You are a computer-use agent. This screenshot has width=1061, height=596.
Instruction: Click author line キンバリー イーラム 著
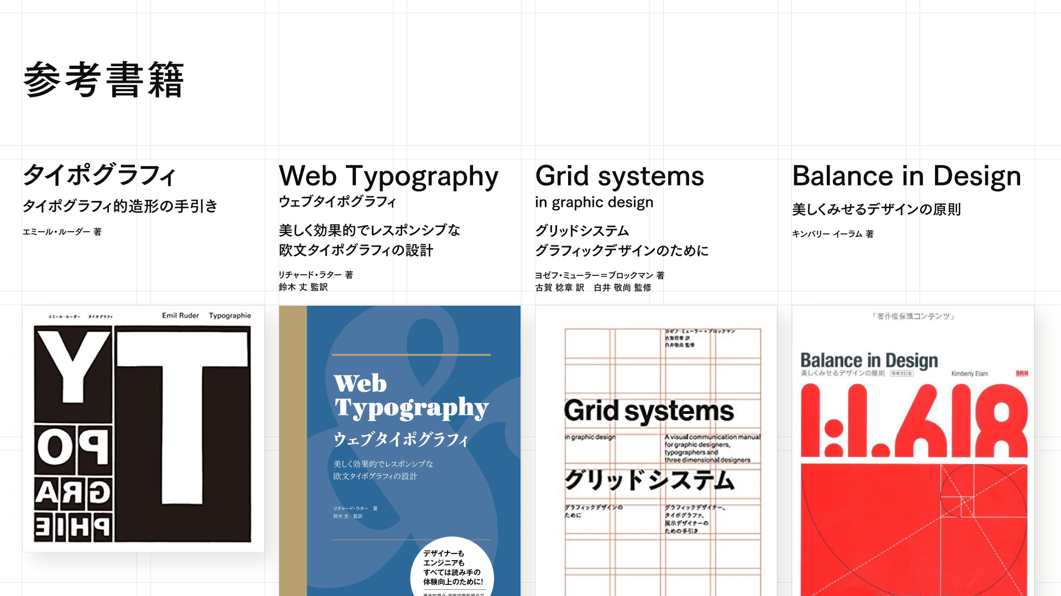tap(833, 234)
